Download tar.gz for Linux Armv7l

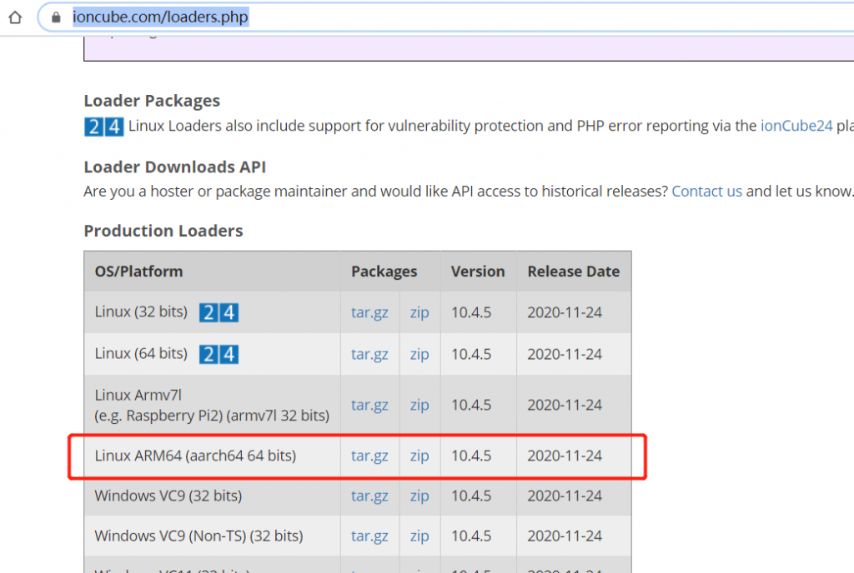(x=369, y=405)
